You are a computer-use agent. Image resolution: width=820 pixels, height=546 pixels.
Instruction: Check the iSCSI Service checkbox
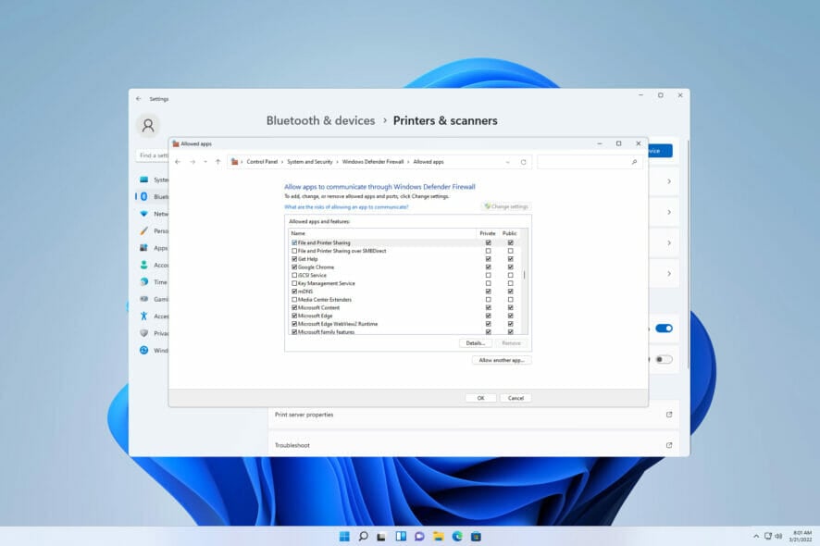click(x=294, y=275)
